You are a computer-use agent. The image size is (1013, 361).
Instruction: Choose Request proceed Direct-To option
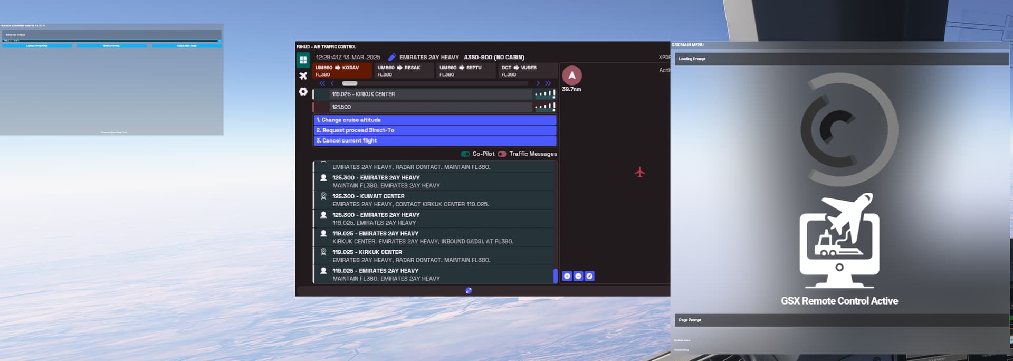(x=435, y=130)
